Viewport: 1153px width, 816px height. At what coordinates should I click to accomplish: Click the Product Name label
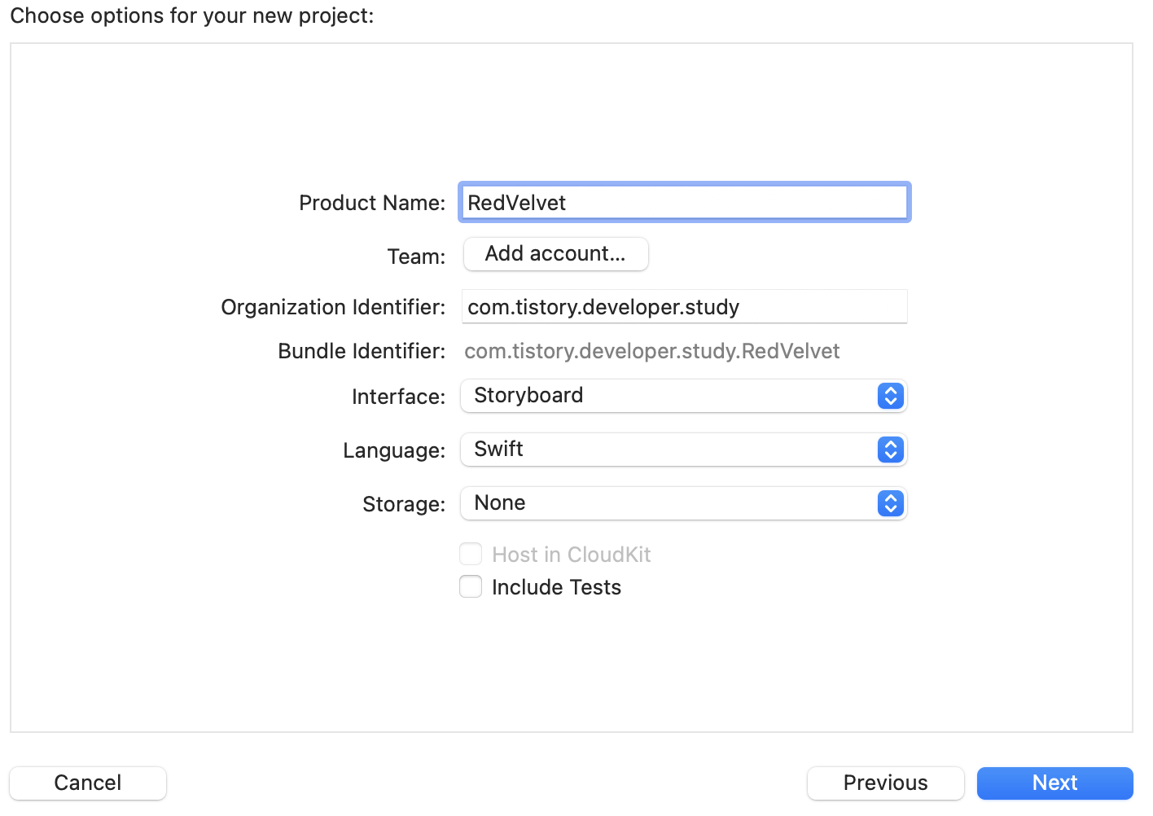(371, 203)
